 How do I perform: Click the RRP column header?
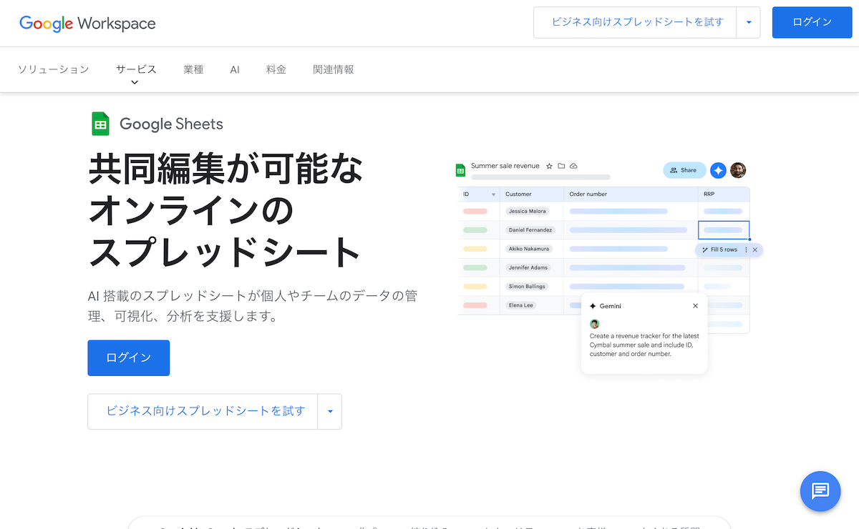[709, 194]
